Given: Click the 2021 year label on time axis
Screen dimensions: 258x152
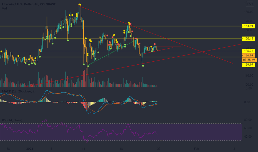Looking at the screenshot, I should coord(30,149).
